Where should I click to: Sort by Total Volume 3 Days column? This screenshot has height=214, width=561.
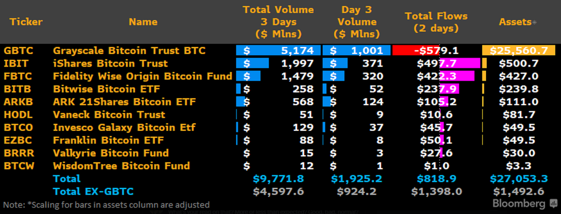[279, 22]
